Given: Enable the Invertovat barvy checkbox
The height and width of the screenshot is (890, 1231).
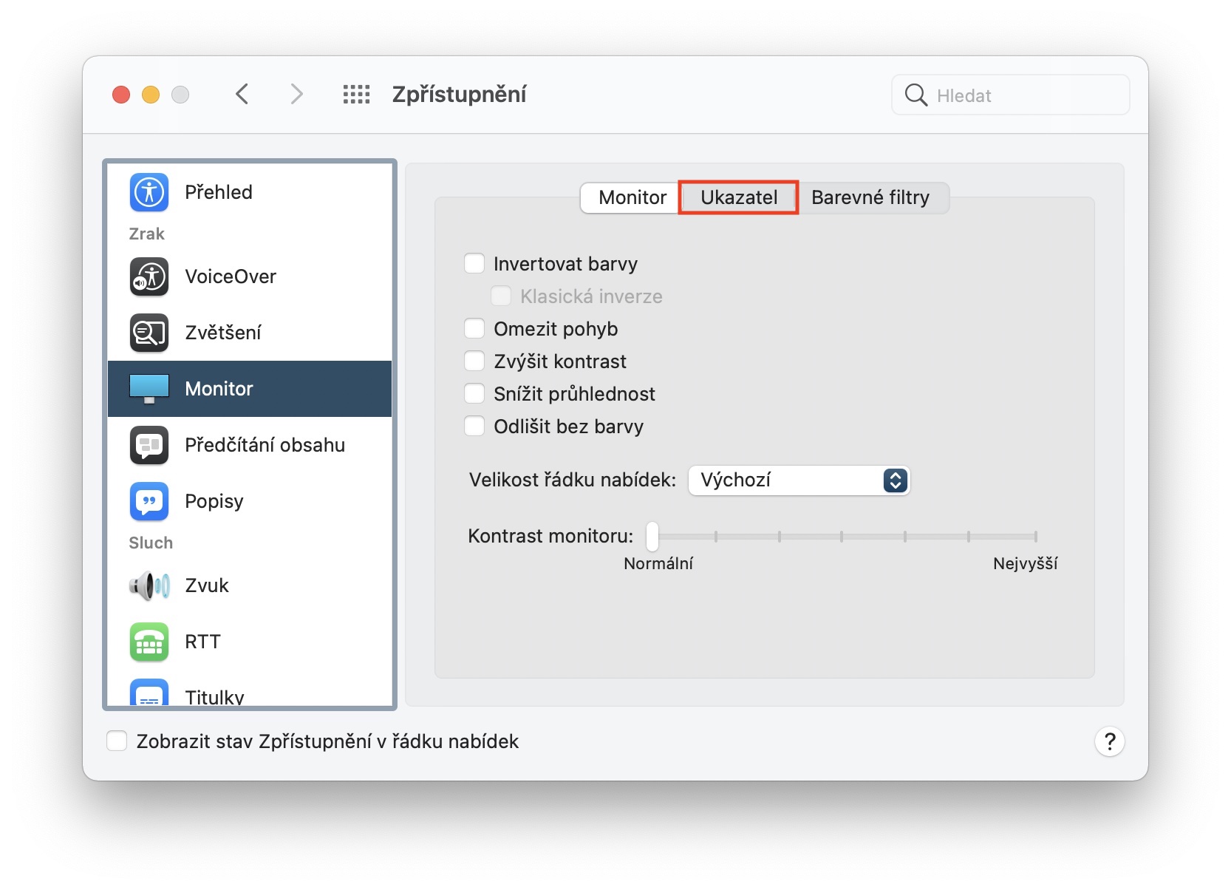Looking at the screenshot, I should coord(474,264).
